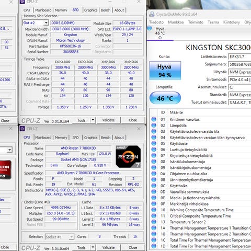The height and width of the screenshot is (251, 251).
Task: Click status orb for 10 Warning Composite Temperature Time
Action: pyautogui.click(x=154, y=210)
